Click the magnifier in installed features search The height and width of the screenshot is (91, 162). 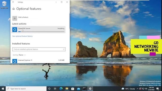point(64,49)
